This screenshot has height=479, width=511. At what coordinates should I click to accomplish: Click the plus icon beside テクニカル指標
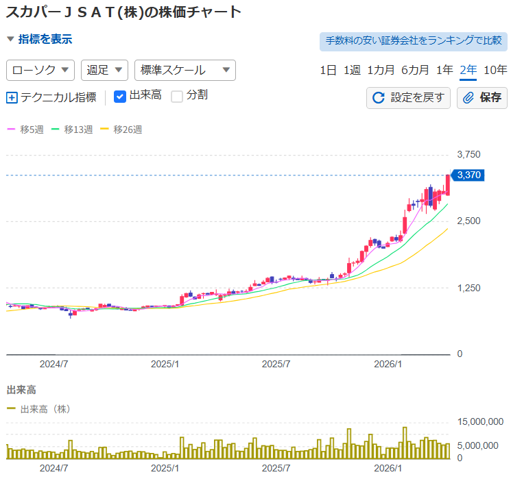click(x=12, y=97)
